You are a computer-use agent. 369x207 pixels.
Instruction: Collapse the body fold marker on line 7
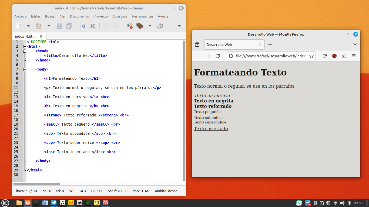[25, 69]
